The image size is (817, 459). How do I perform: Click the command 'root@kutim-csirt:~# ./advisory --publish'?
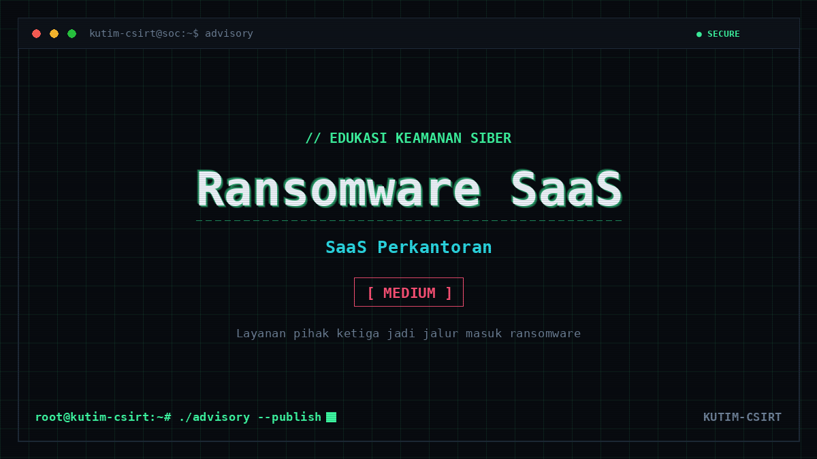178,417
